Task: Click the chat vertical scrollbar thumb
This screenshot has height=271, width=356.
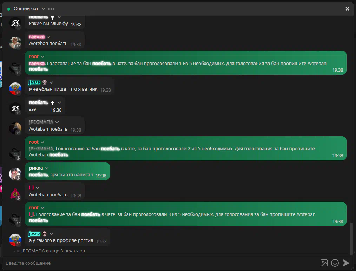Action: (351, 238)
